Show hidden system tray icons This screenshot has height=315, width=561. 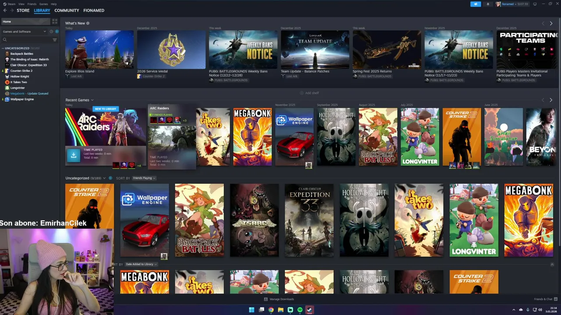click(515, 310)
